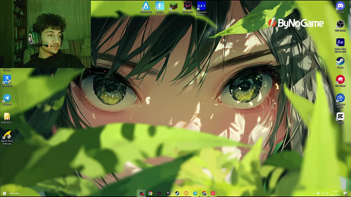Select the Backrooms Escape Together shortcut
Viewport: 351px width, 197px height.
point(201,9)
